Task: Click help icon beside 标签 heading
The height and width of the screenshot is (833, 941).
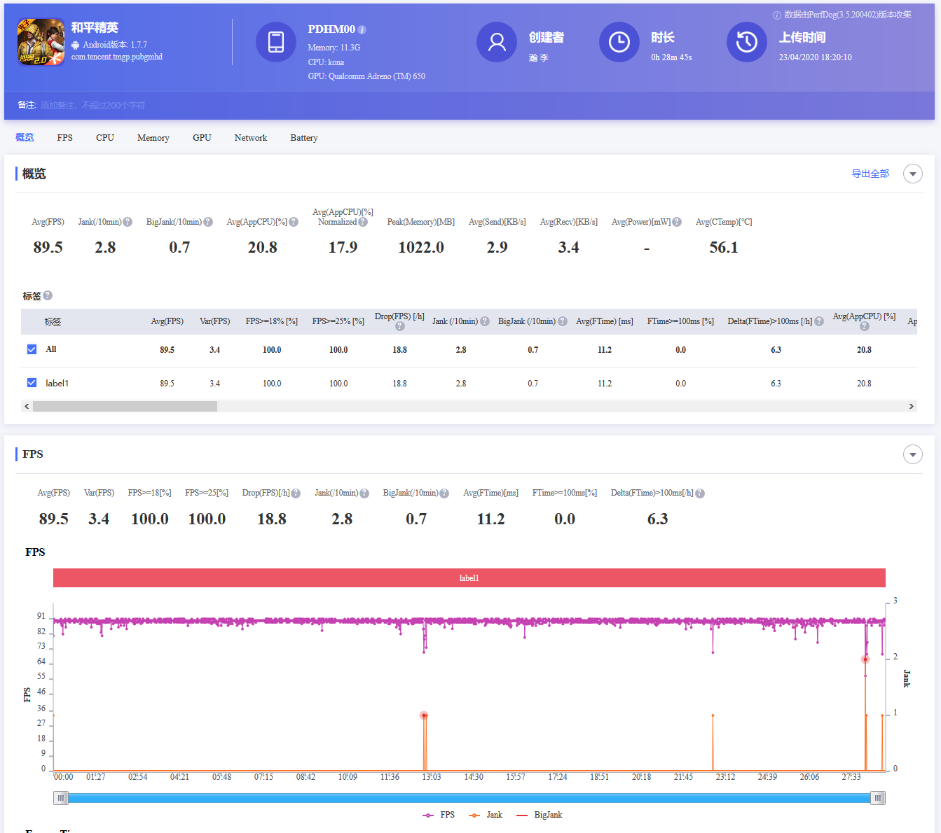Action: pyautogui.click(x=48, y=295)
